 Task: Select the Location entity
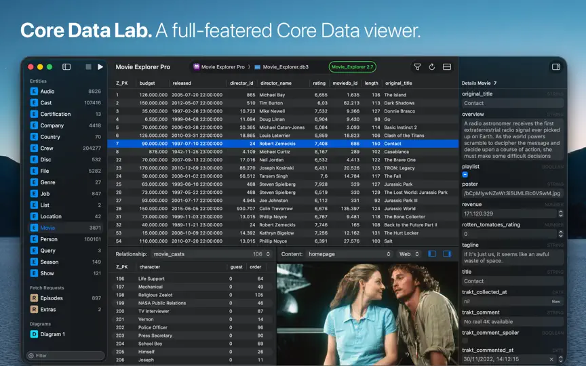pyautogui.click(x=65, y=216)
